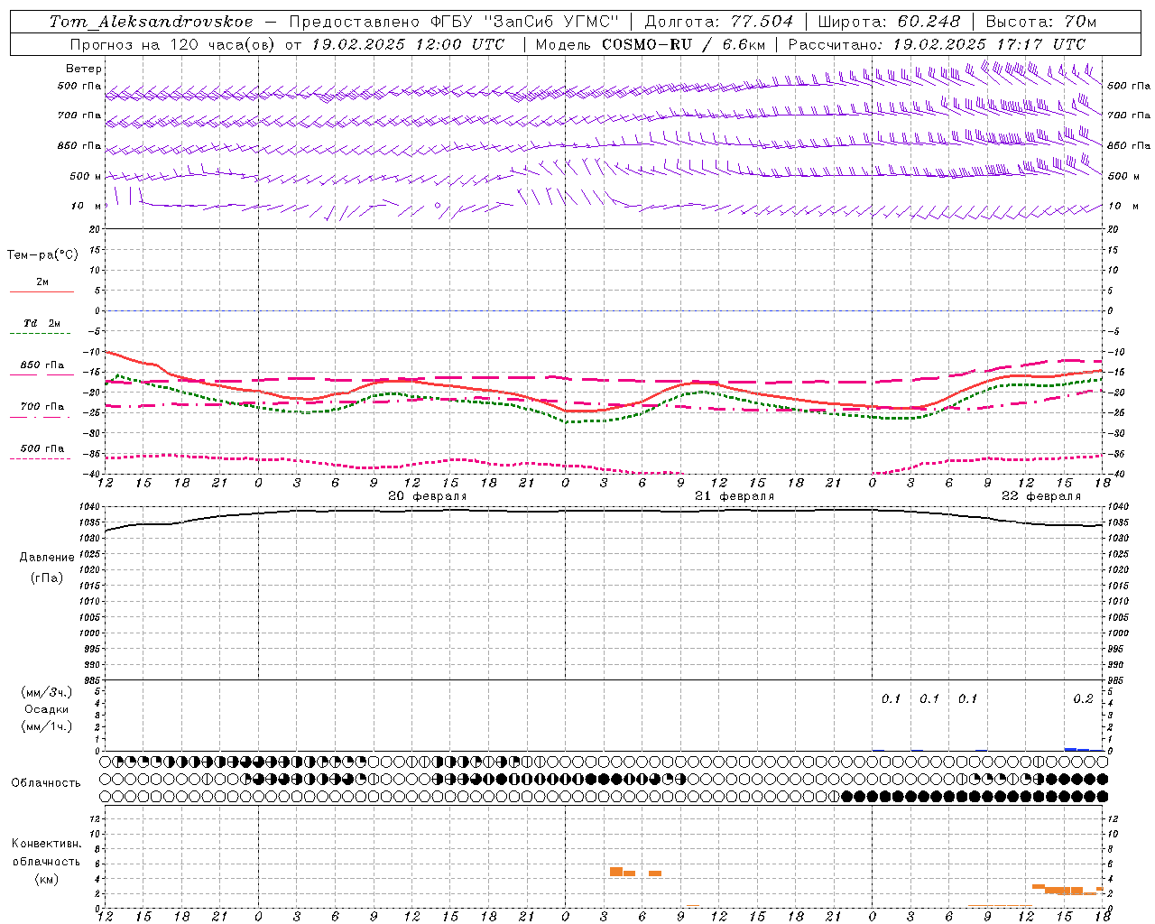Click the Ветер panel label

point(84,69)
